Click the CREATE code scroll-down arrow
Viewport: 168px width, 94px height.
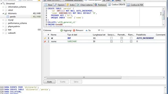[163, 25]
